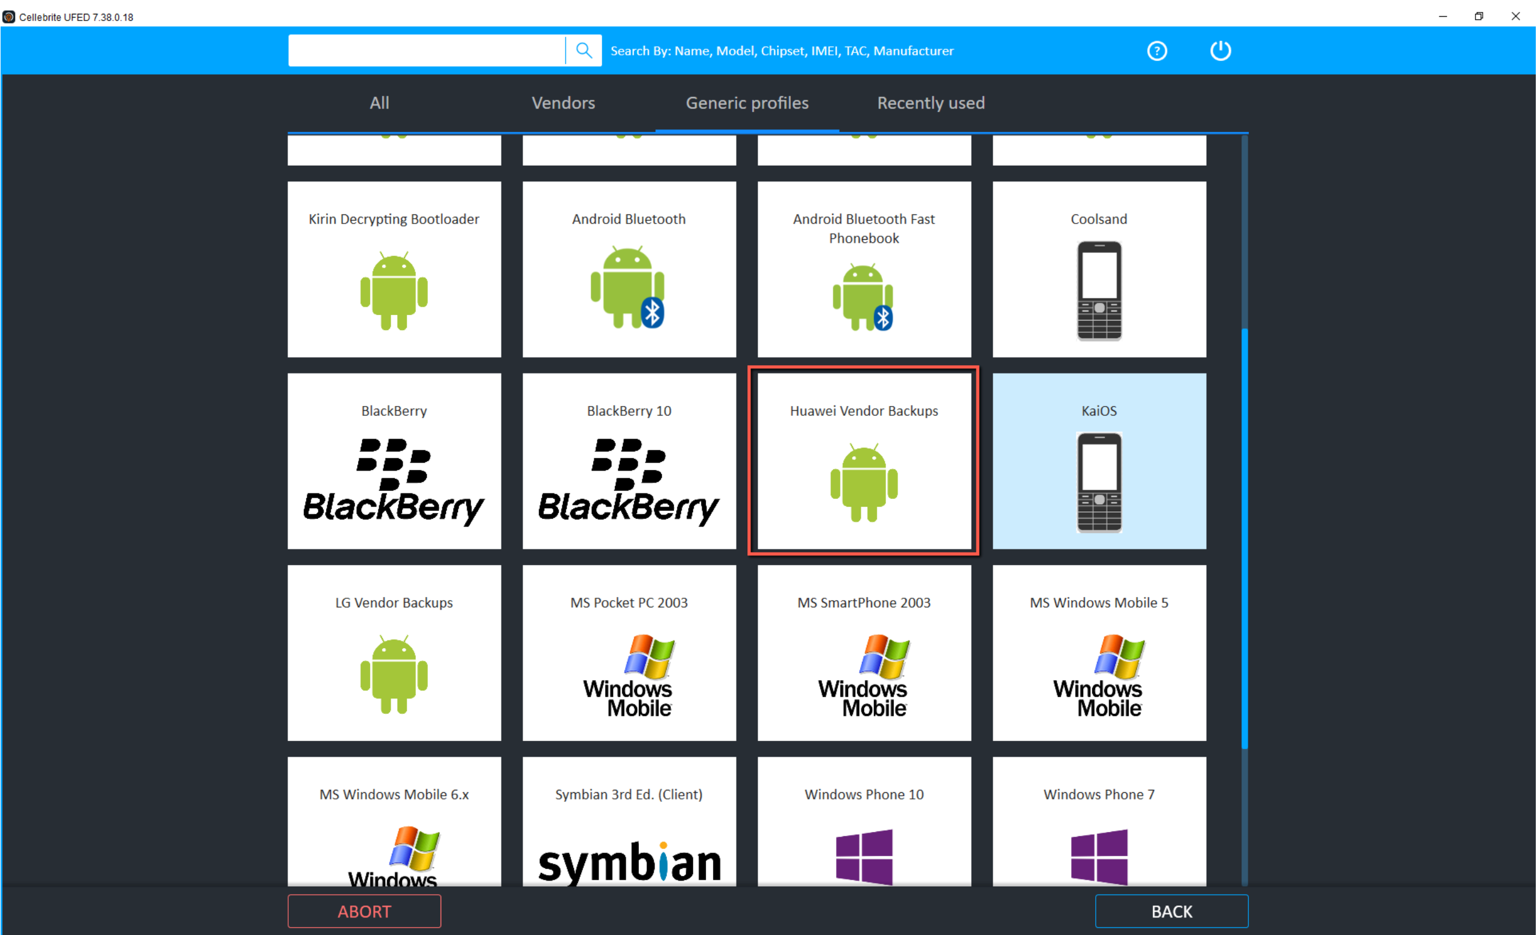Focus the device search input field
The image size is (1537, 935).
click(x=427, y=51)
